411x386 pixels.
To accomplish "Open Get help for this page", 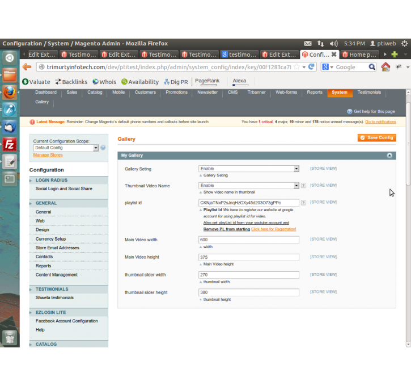I will coord(371,111).
